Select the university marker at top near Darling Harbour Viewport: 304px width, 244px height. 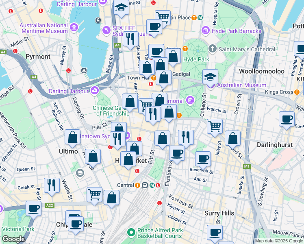pyautogui.click(x=121, y=7)
